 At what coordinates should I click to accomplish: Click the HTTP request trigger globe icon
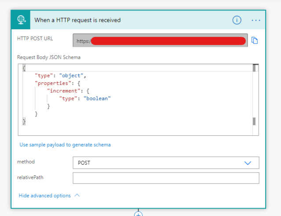coord(20,20)
